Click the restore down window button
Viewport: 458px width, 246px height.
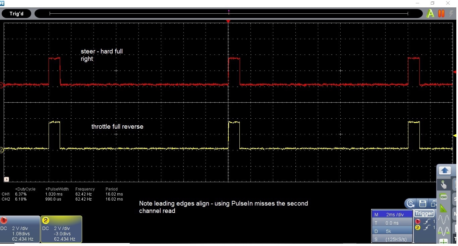(x=433, y=3)
